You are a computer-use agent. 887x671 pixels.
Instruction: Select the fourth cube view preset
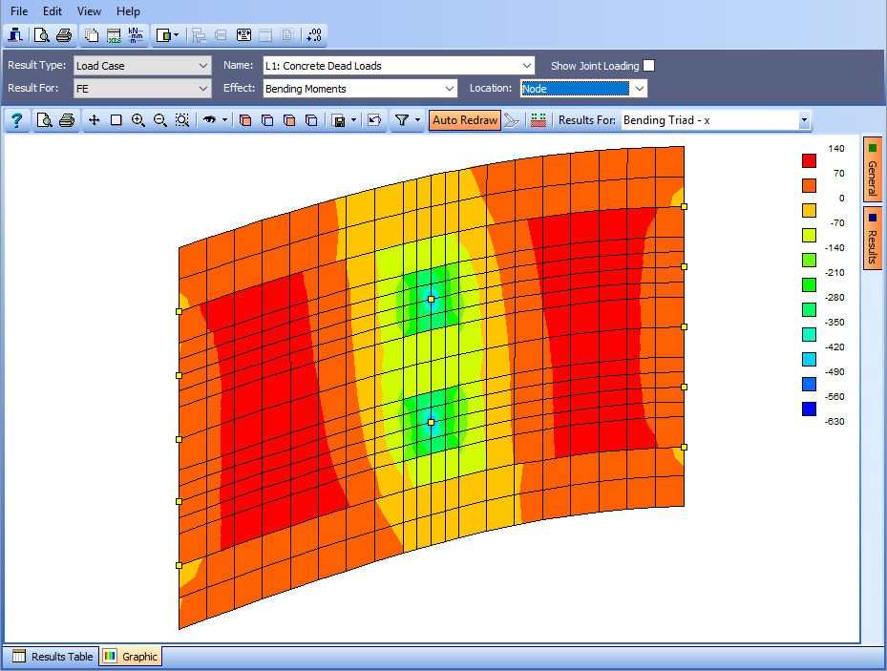pyautogui.click(x=311, y=120)
